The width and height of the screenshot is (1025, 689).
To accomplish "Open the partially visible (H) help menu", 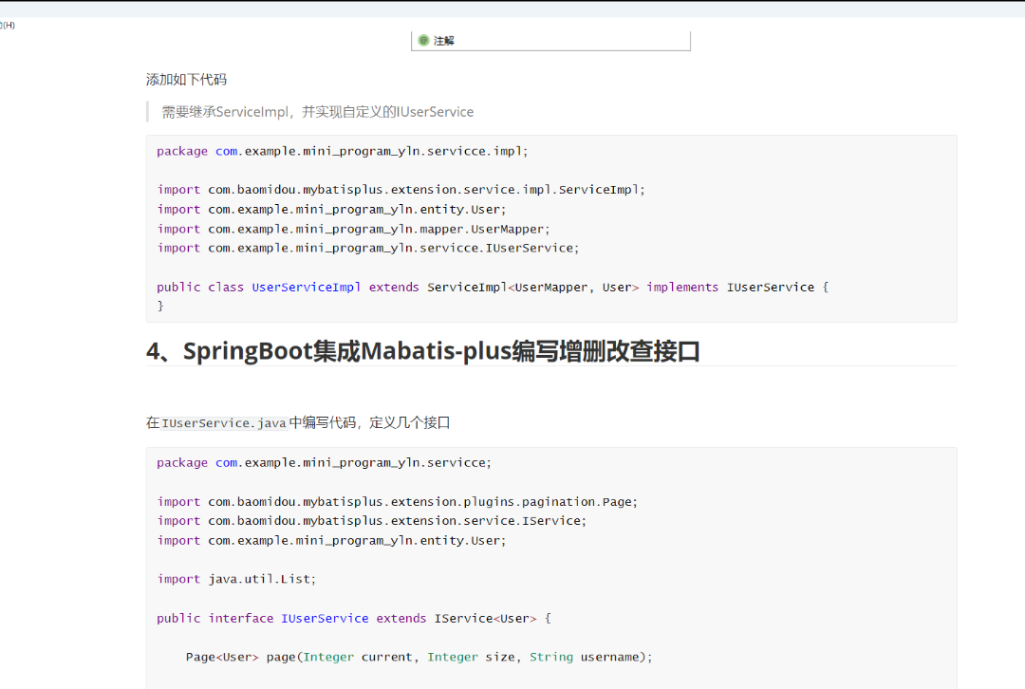I will tap(8, 25).
